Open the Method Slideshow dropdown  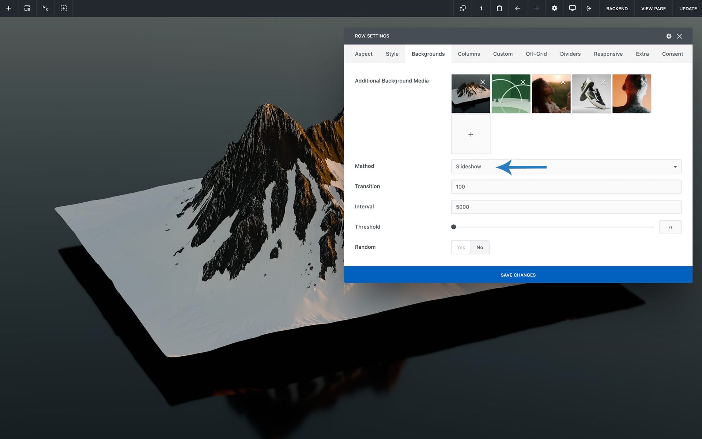click(566, 166)
